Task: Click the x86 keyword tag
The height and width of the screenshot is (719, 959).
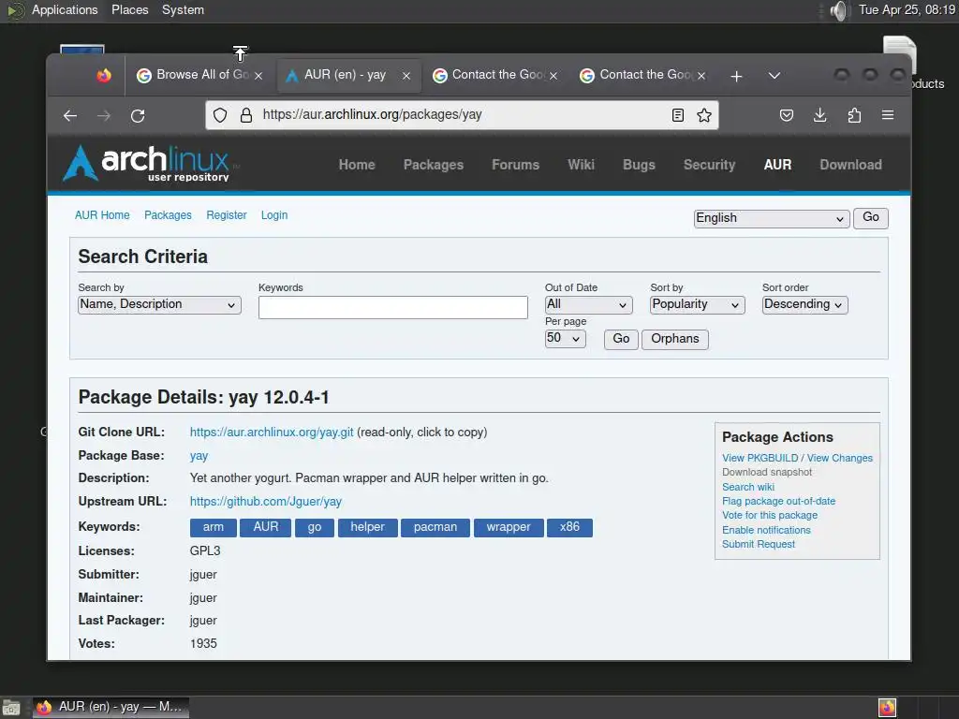Action: (569, 528)
